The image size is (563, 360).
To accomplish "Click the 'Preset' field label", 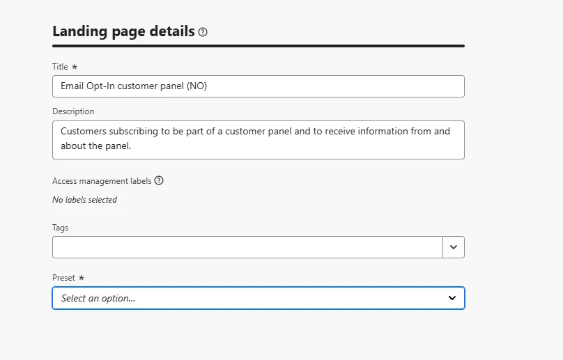I will (63, 278).
